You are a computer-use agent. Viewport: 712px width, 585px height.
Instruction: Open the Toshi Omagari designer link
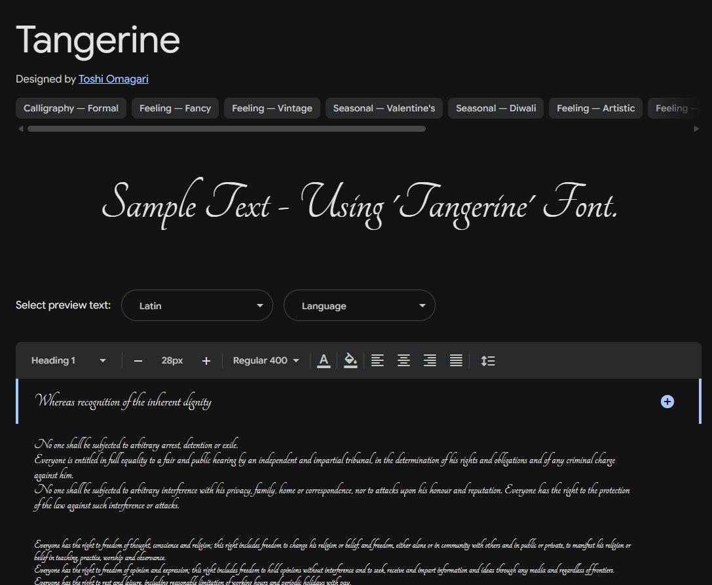pyautogui.click(x=113, y=79)
